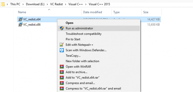
Task: Expand the chevron after Download (E:)
Action: [x=47, y=4]
